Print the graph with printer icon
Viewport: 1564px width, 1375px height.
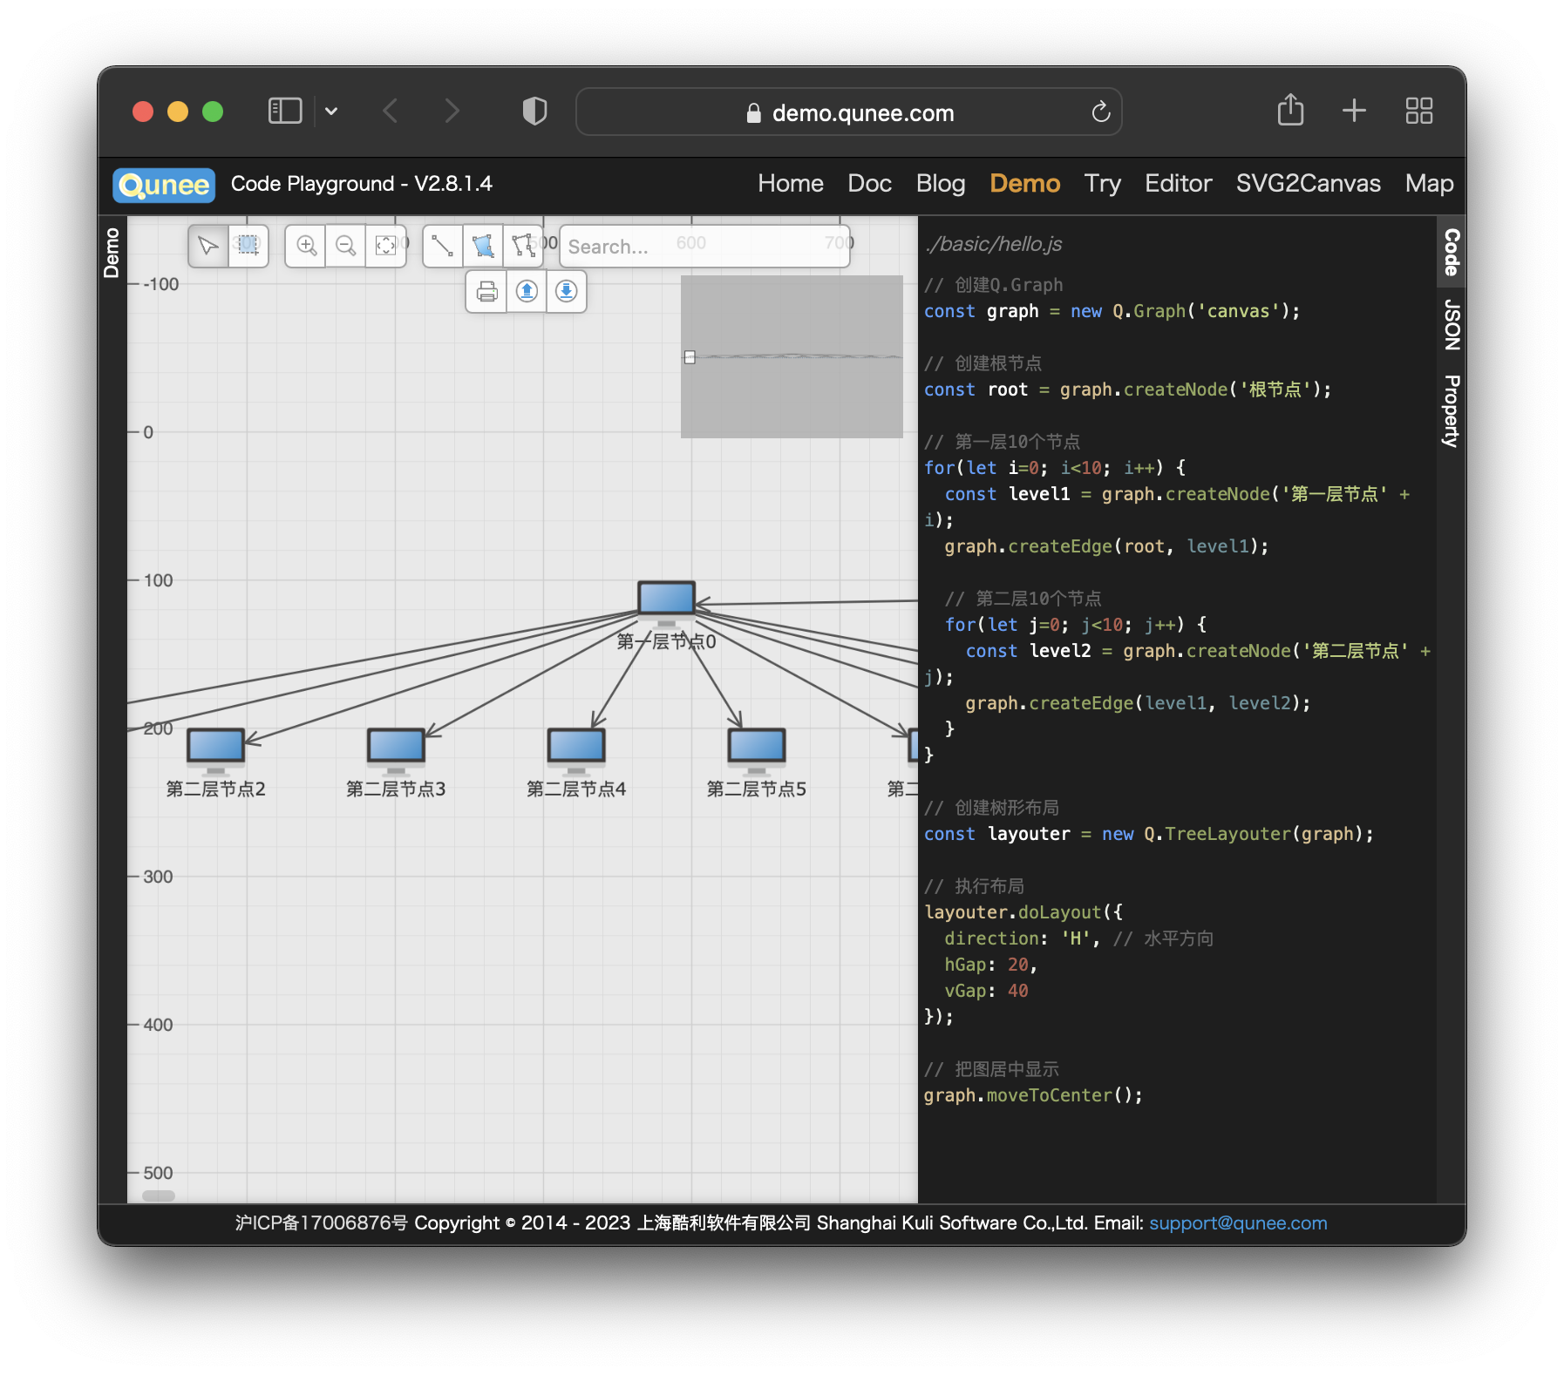point(486,291)
